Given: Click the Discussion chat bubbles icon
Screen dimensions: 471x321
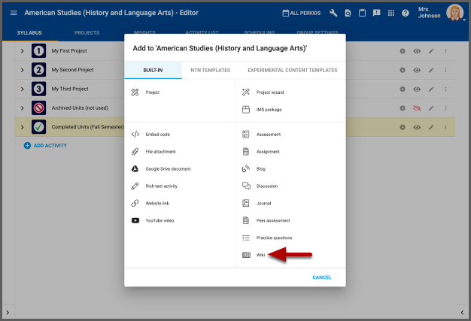Looking at the screenshot, I should pyautogui.click(x=246, y=186).
